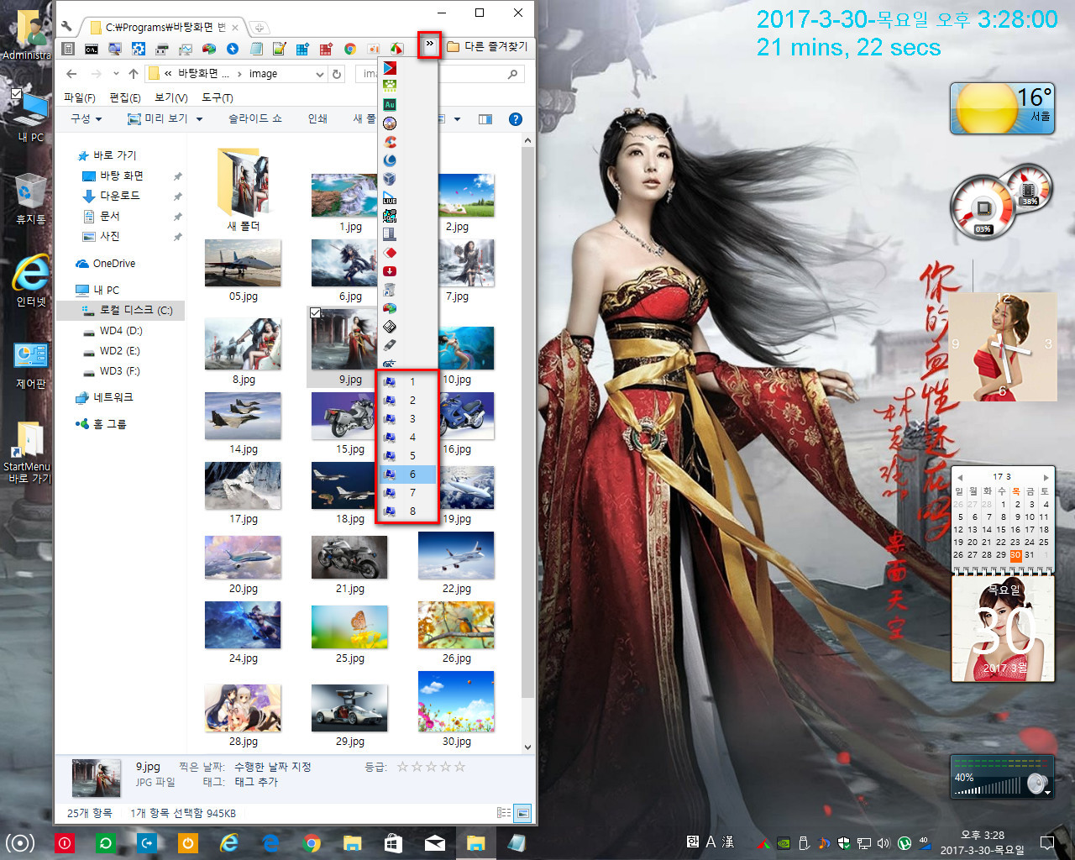Click the Start button on taskbar
This screenshot has height=860, width=1075.
pyautogui.click(x=20, y=842)
